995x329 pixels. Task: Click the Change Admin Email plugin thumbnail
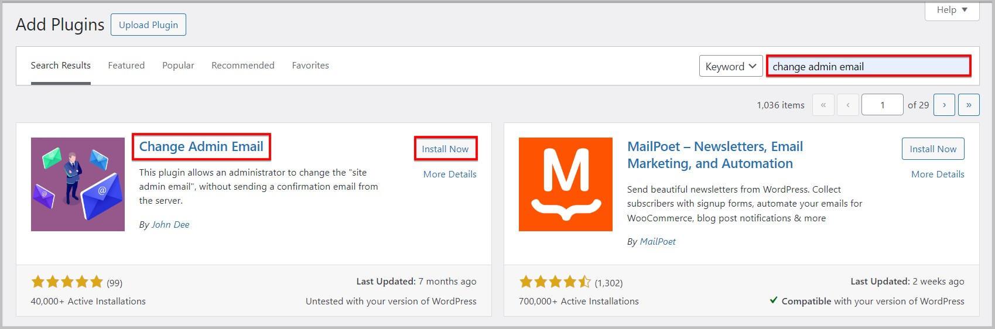[x=78, y=184]
